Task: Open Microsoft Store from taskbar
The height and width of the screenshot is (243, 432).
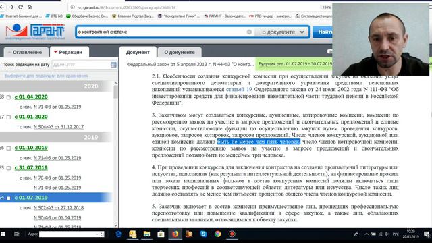Action: 161,234
